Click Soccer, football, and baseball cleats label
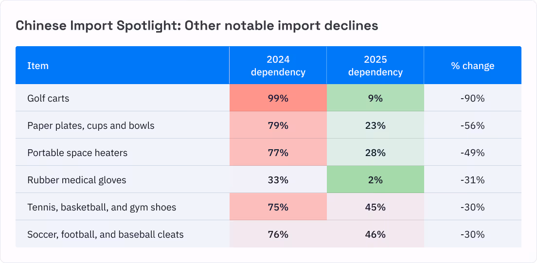 (x=106, y=234)
